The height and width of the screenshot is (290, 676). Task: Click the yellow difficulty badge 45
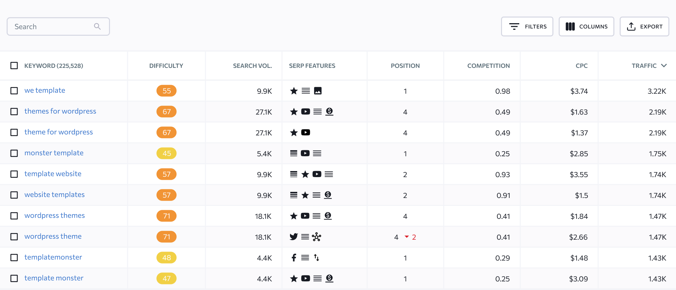(x=166, y=153)
